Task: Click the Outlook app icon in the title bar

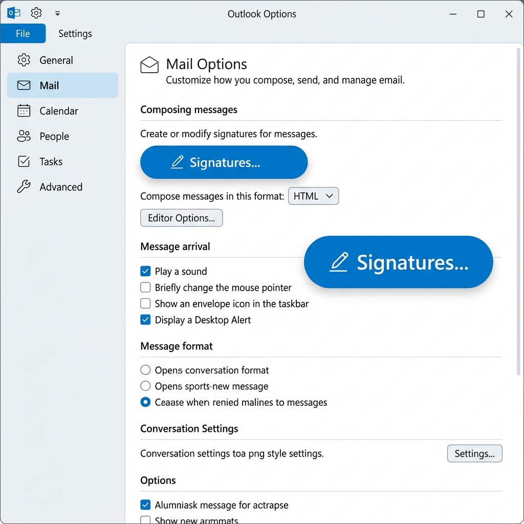Action: click(12, 12)
